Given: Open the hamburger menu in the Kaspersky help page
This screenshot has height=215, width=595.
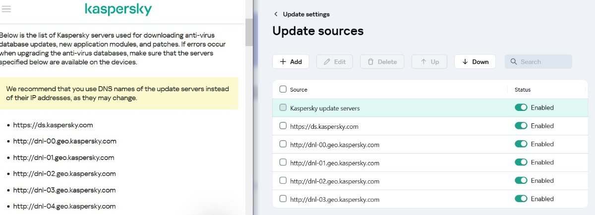Looking at the screenshot, I should tap(6, 9).
